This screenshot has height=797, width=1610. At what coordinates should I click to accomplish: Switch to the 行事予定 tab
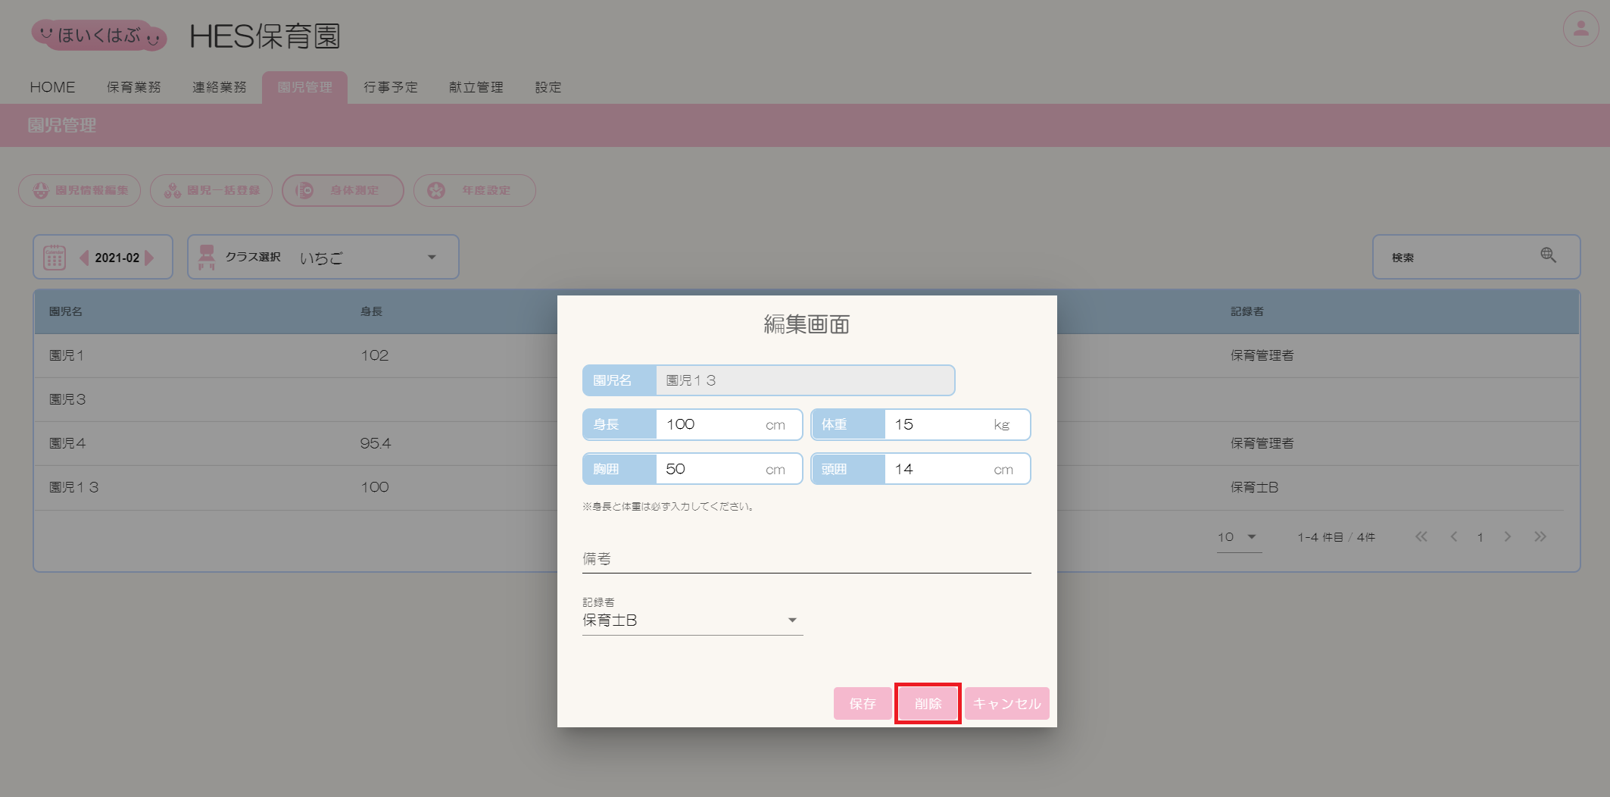pos(390,87)
